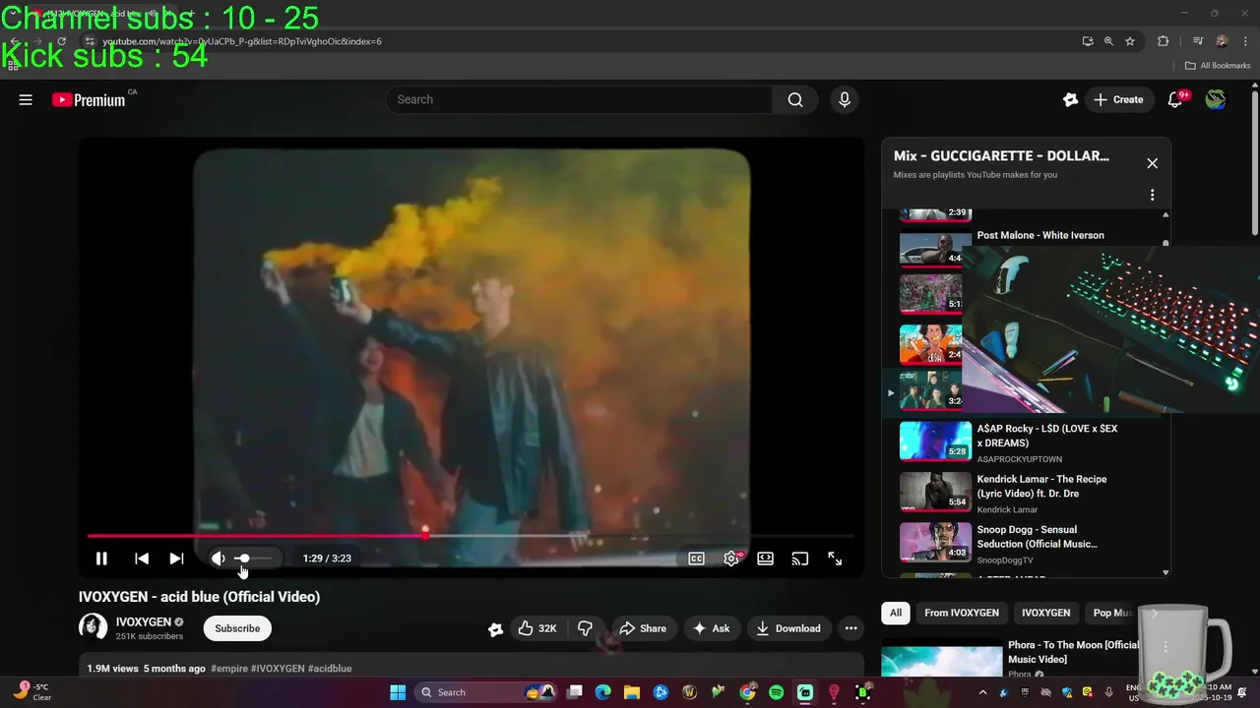Viewport: 1260px width, 708px height.
Task: Select the IVOXYGEN filter chip
Action: pyautogui.click(x=1045, y=613)
